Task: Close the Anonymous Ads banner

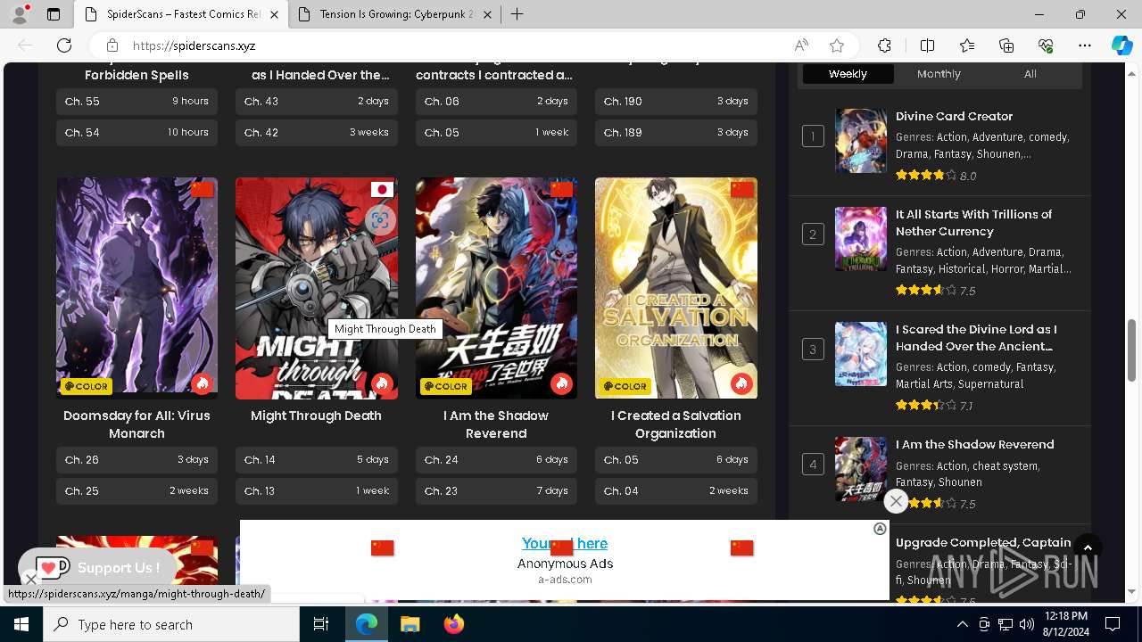Action: tap(896, 501)
